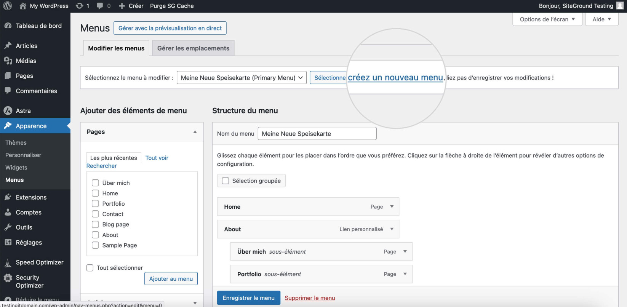The height and width of the screenshot is (307, 627).
Task: Switch to Gérer les emplacements tab
Action: tap(193, 48)
